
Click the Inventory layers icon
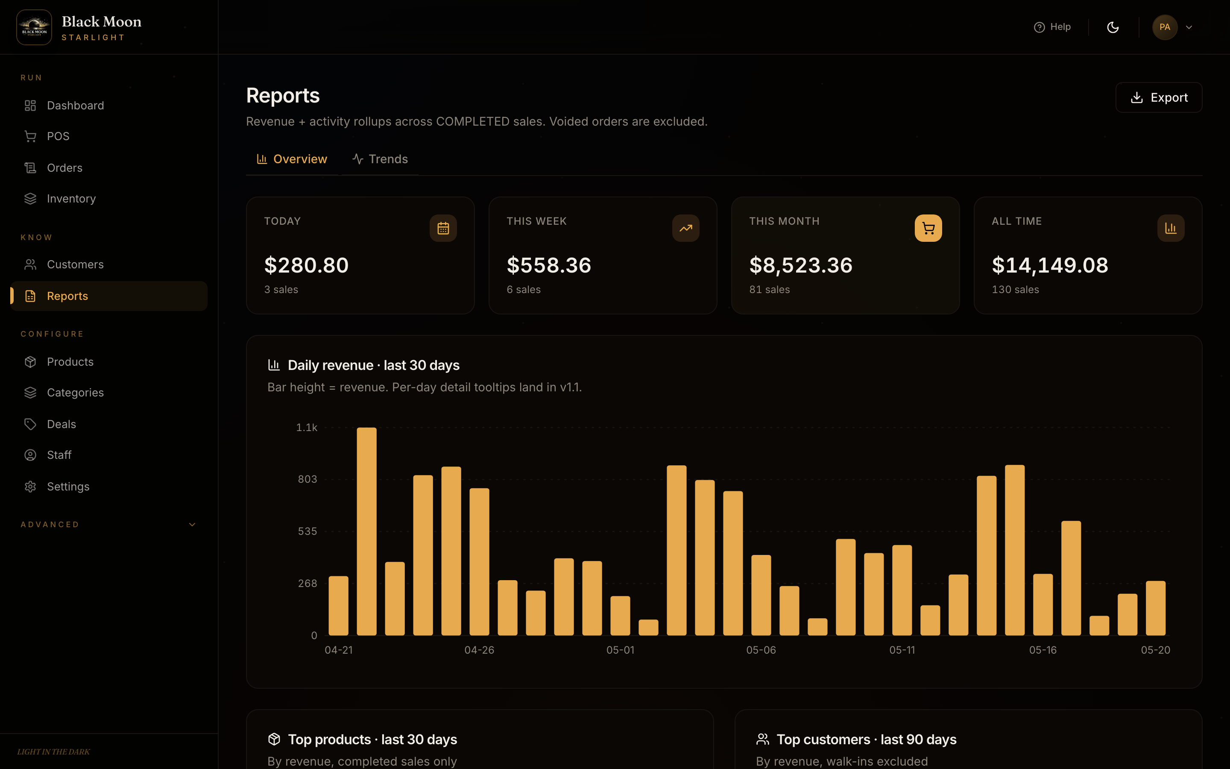30,198
